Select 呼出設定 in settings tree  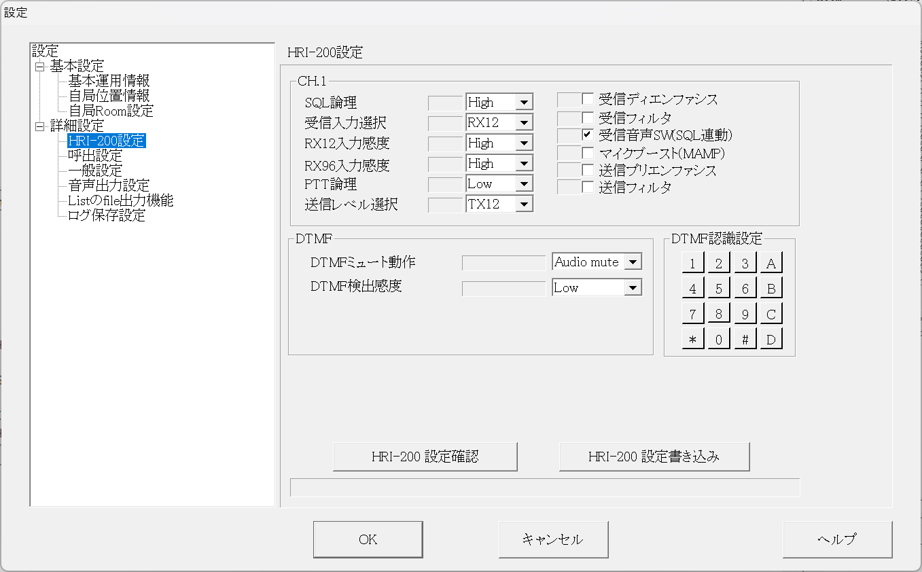(x=95, y=156)
